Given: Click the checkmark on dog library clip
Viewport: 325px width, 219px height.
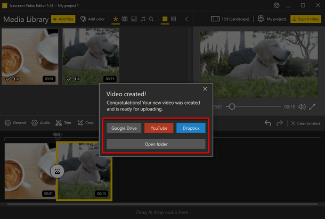Looking at the screenshot, I should coord(69,79).
